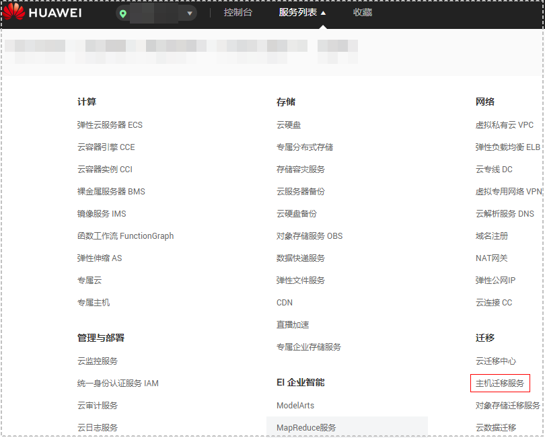Open 云迁移中心
This screenshot has height=438, width=545.
point(496,361)
